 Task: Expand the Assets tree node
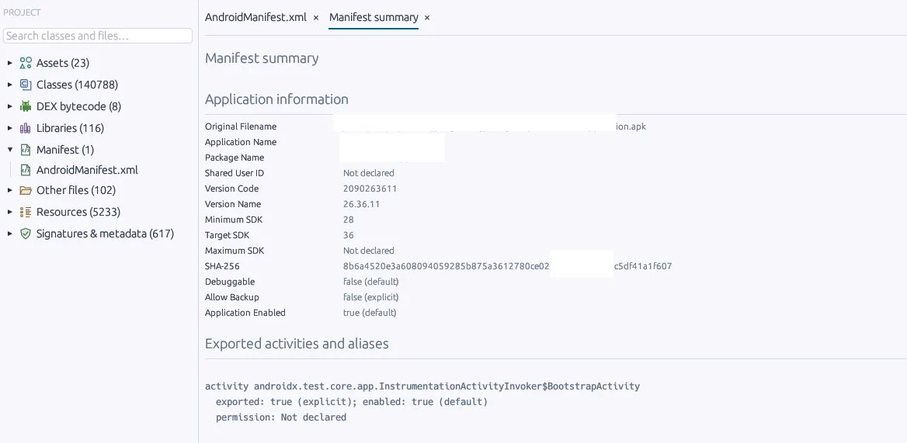tap(10, 63)
